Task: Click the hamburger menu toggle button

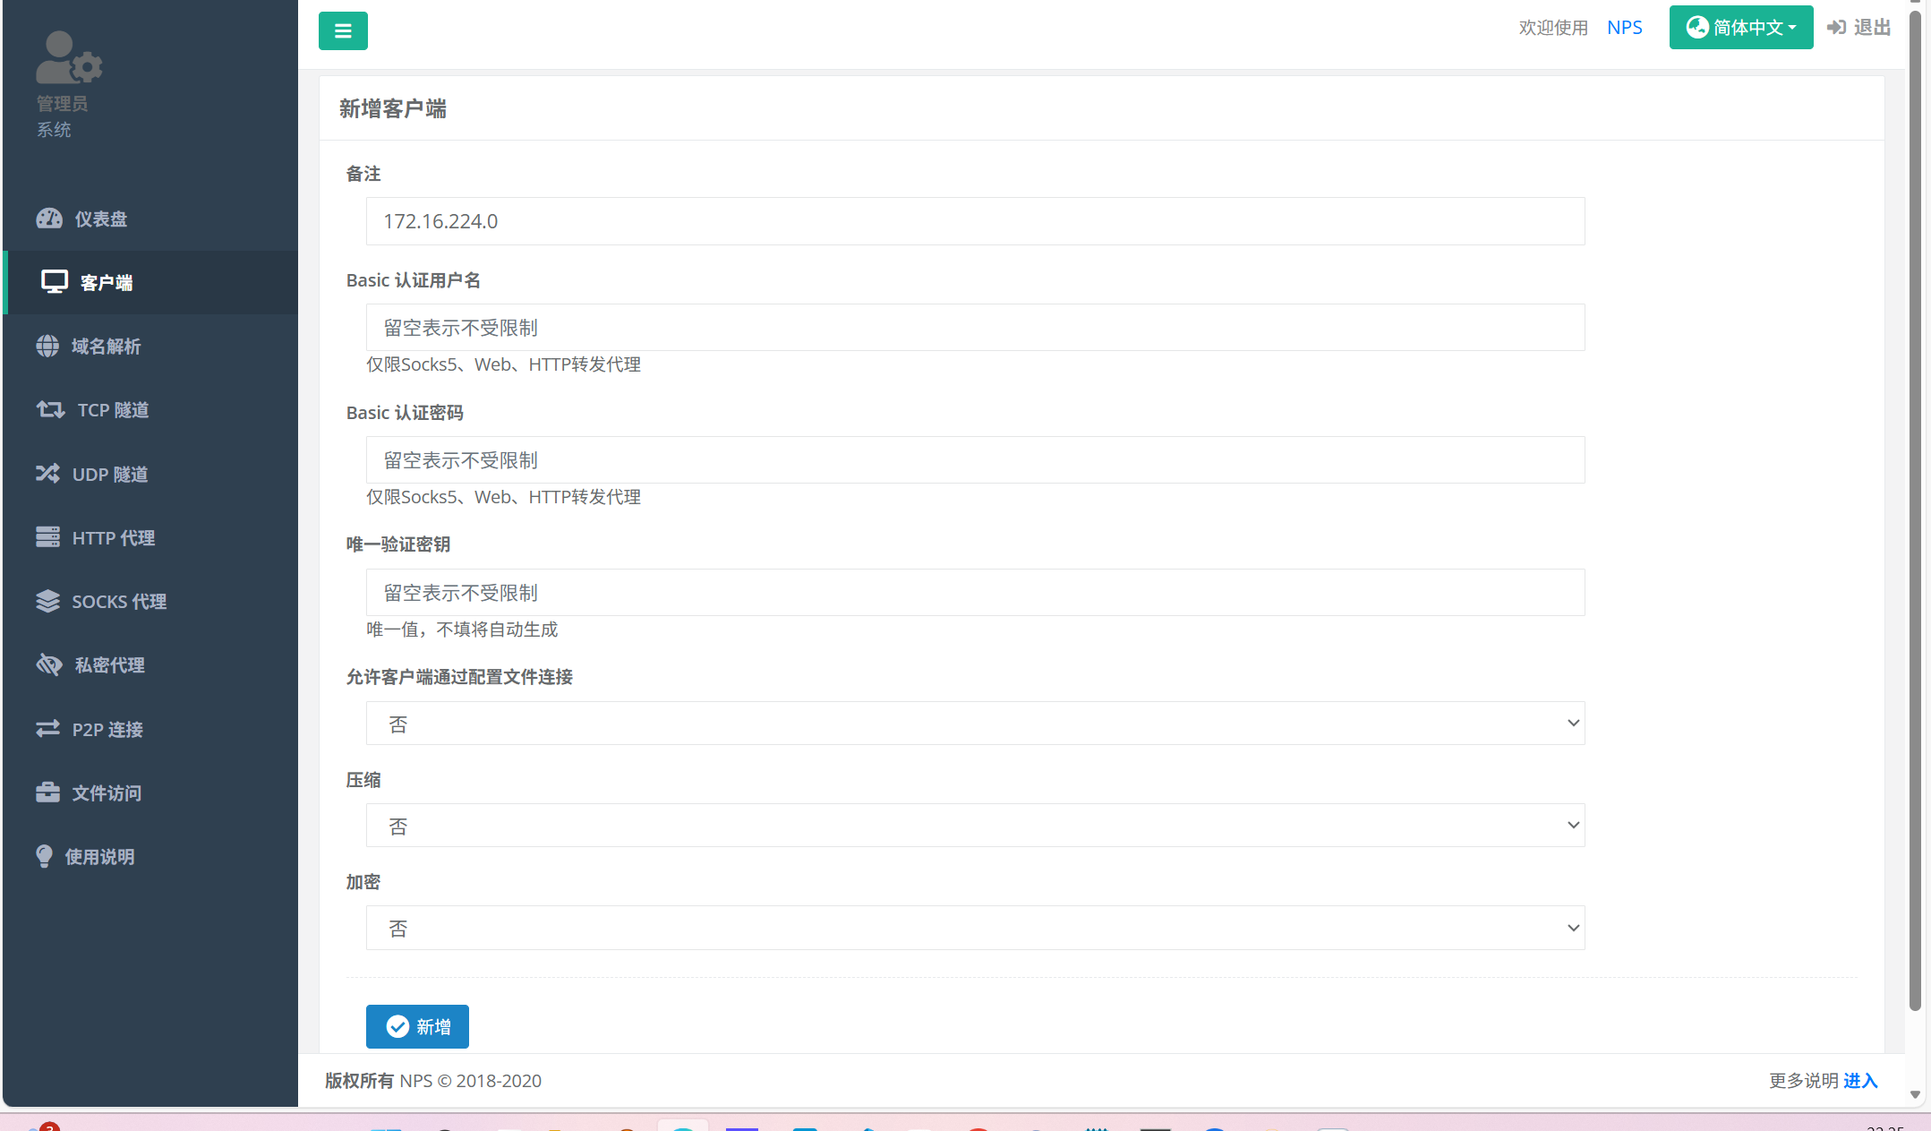Action: [x=343, y=31]
